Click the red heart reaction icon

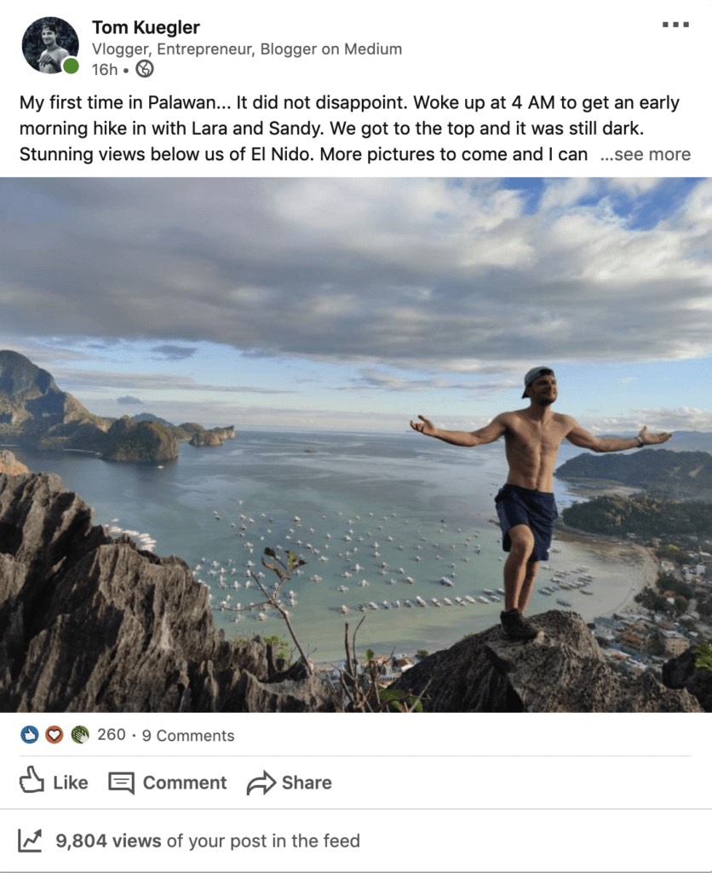tap(54, 735)
